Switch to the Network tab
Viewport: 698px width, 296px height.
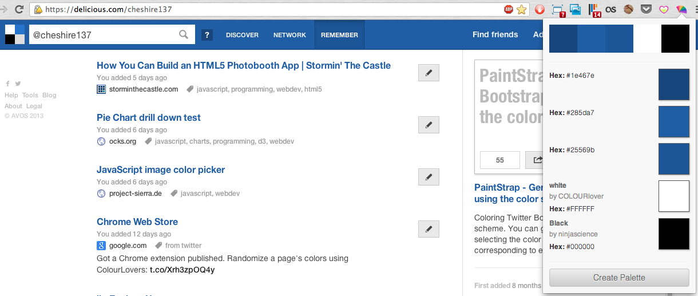point(289,35)
